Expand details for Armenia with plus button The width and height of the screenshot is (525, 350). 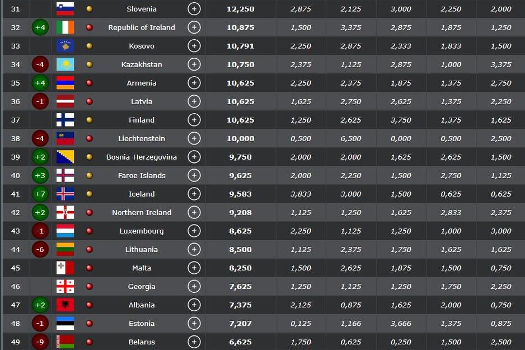[194, 83]
